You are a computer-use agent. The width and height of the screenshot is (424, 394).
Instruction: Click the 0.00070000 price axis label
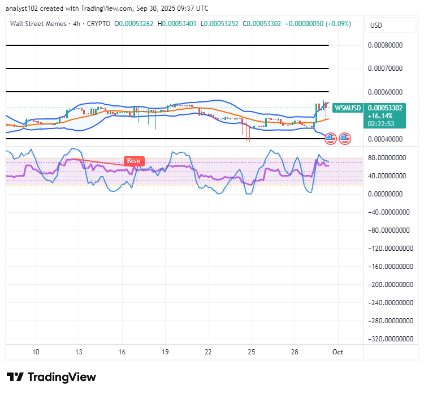tap(385, 68)
